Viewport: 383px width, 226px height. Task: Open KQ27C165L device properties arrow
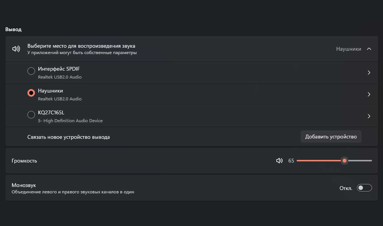point(369,116)
